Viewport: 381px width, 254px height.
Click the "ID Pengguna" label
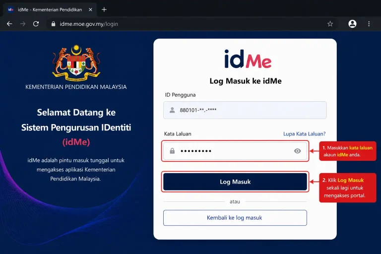click(x=180, y=95)
